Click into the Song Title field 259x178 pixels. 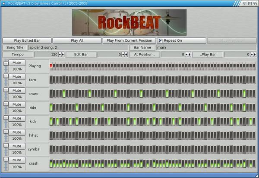coord(78,47)
